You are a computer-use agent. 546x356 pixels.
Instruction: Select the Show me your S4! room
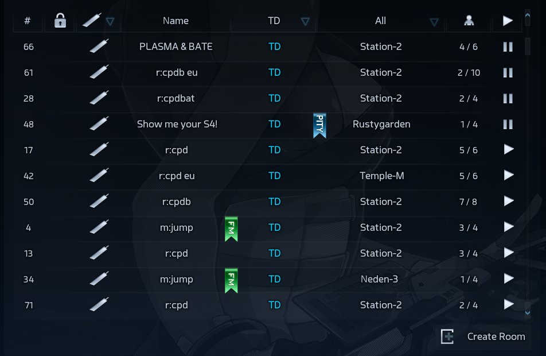(177, 124)
